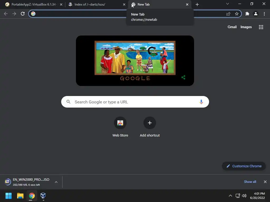270x202 pixels.
Task: Open Customize Chrome
Action: point(244,166)
